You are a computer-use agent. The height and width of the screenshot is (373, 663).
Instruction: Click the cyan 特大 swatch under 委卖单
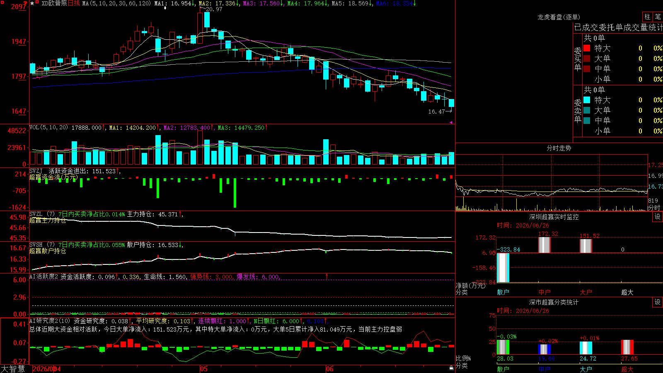click(x=587, y=100)
